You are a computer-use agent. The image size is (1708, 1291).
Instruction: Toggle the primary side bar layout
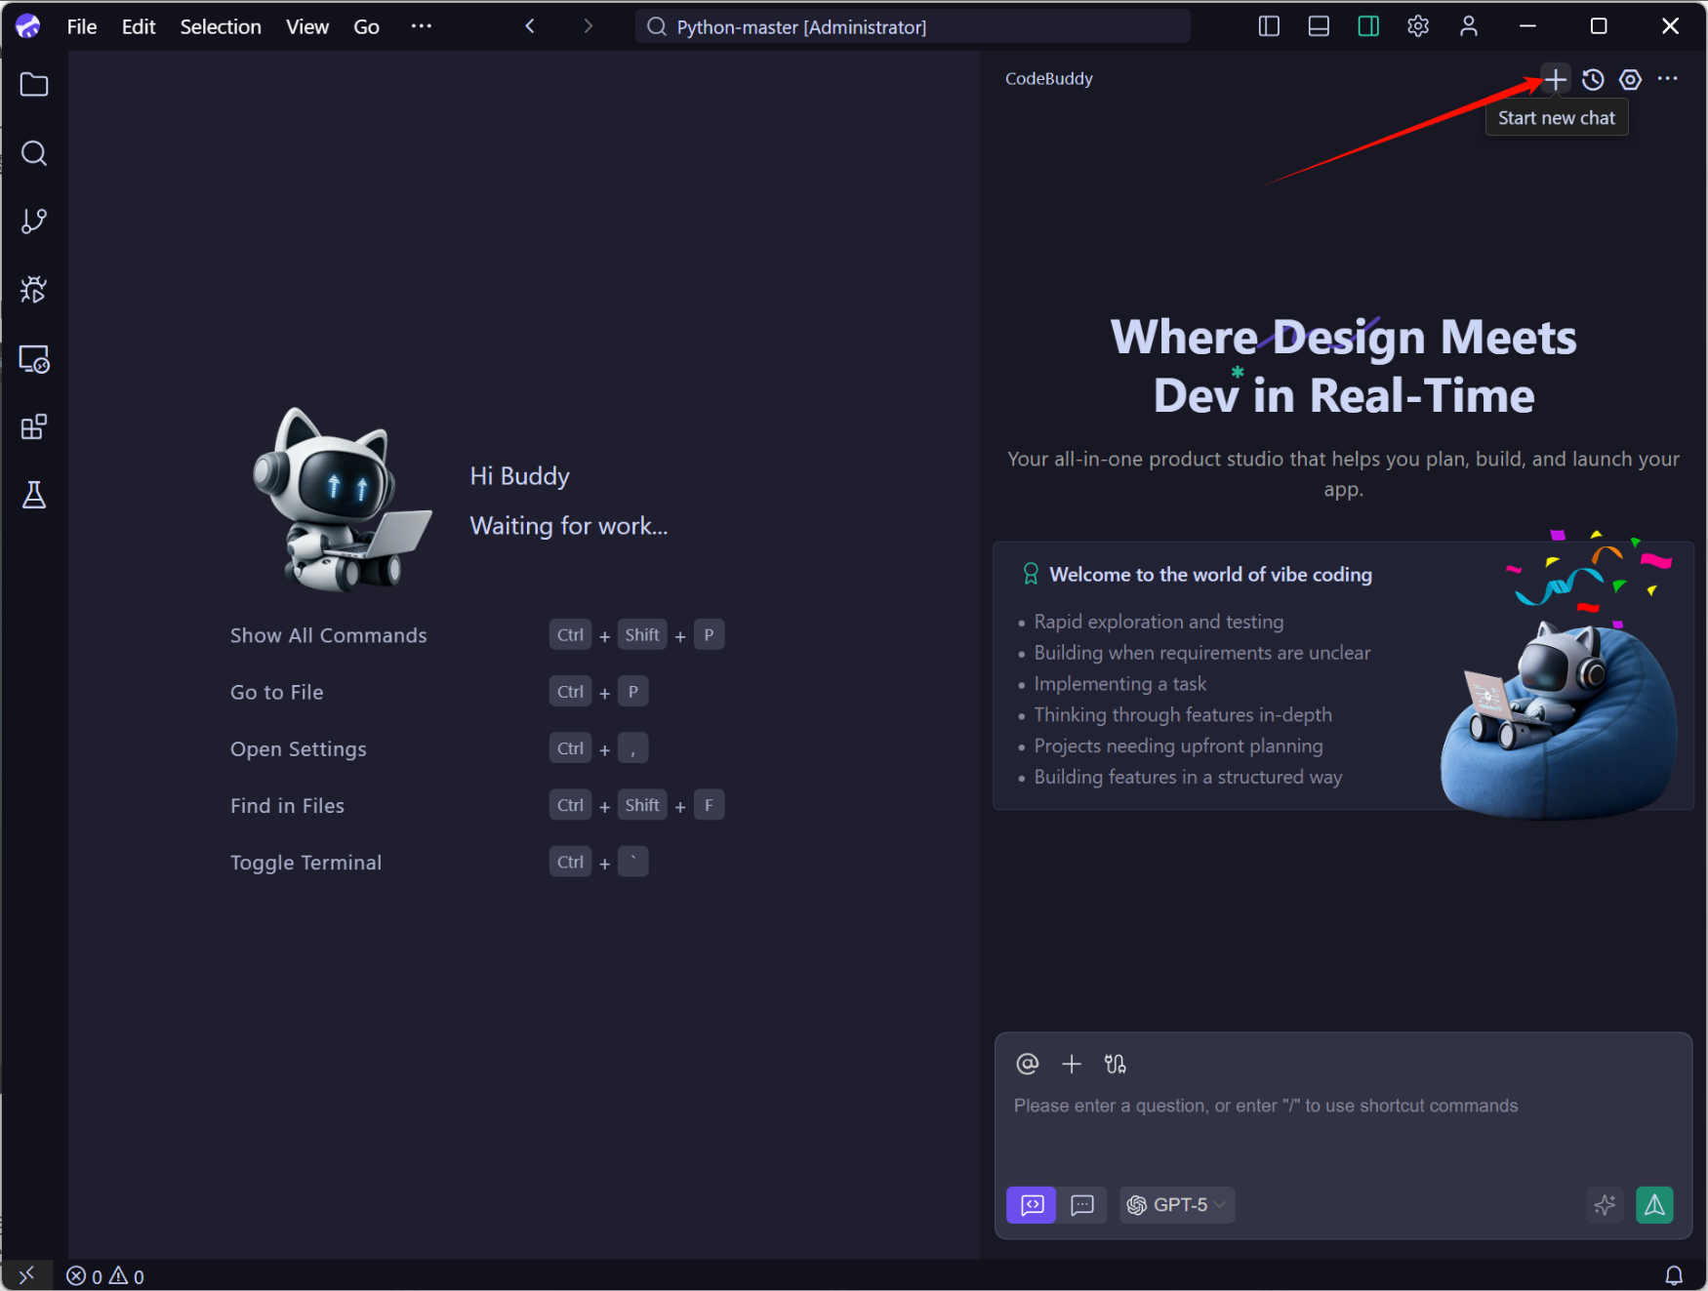pos(1269,26)
